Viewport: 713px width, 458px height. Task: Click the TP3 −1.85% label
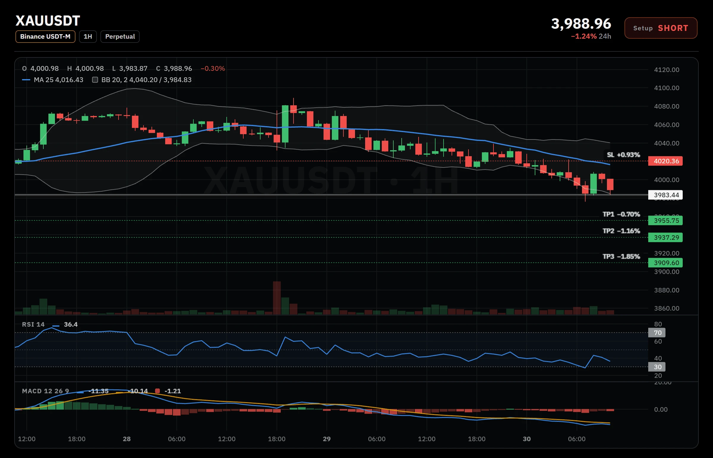(621, 256)
